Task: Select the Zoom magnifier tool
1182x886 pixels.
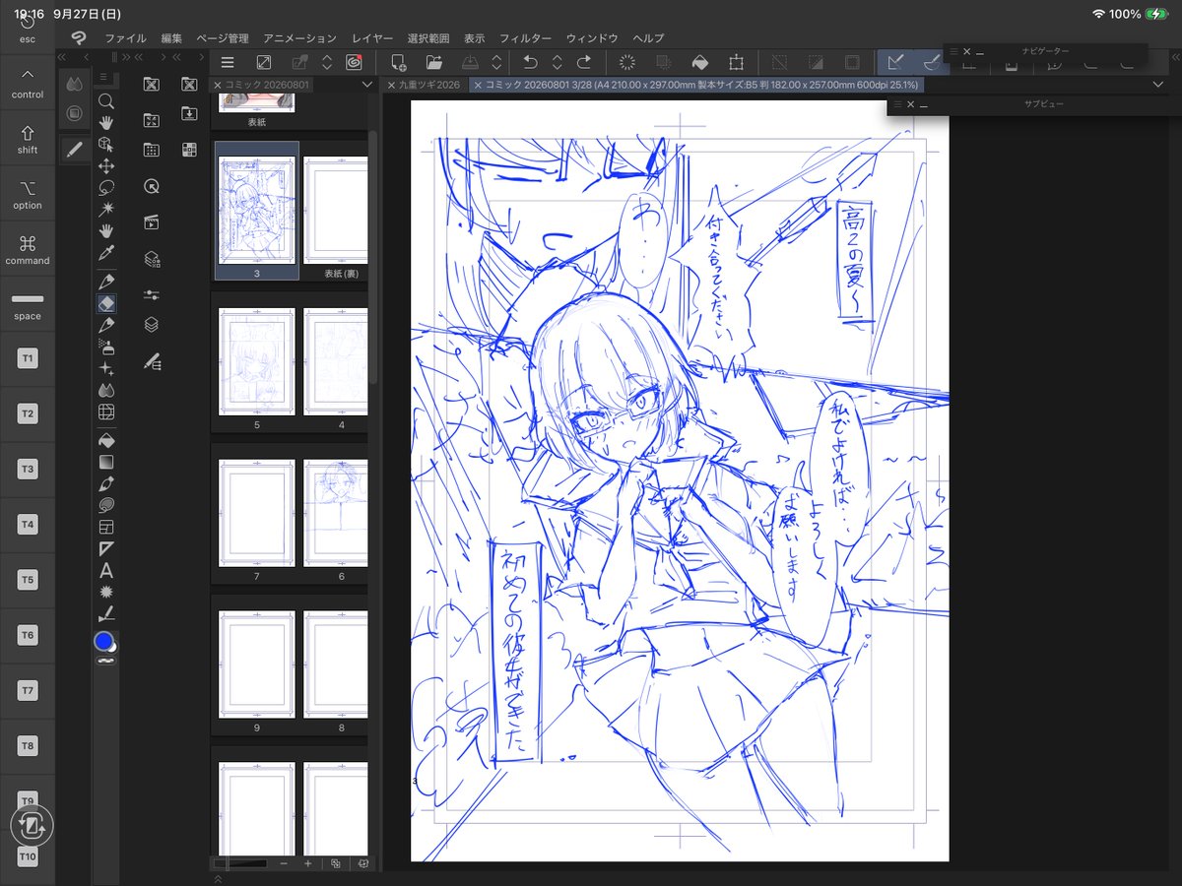Action: 106,100
